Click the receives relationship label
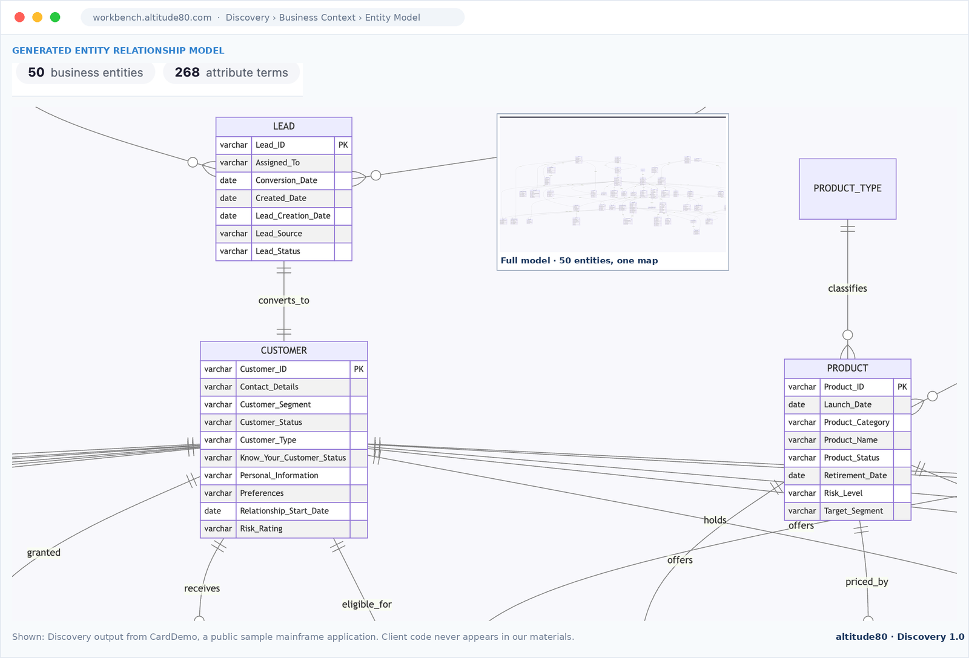This screenshot has height=658, width=969. [x=202, y=588]
